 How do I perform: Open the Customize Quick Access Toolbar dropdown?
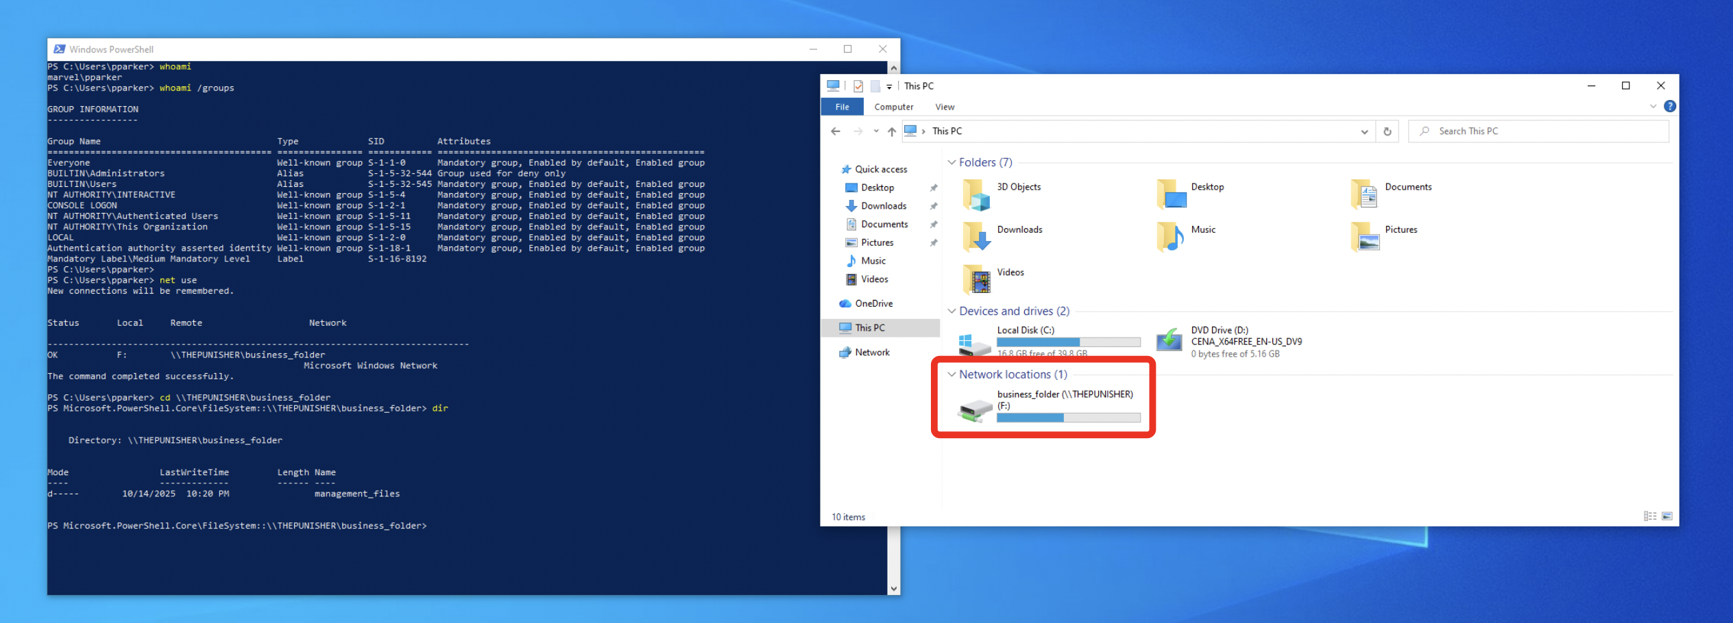(x=889, y=87)
